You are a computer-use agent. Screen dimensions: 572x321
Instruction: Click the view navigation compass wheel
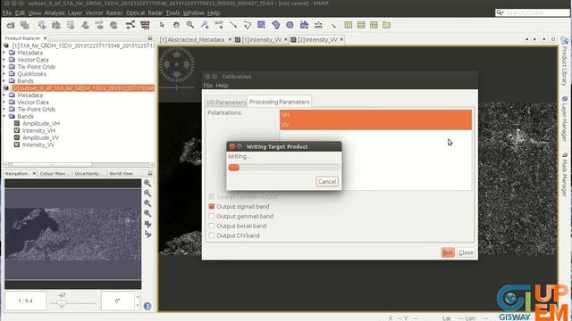(177, 64)
